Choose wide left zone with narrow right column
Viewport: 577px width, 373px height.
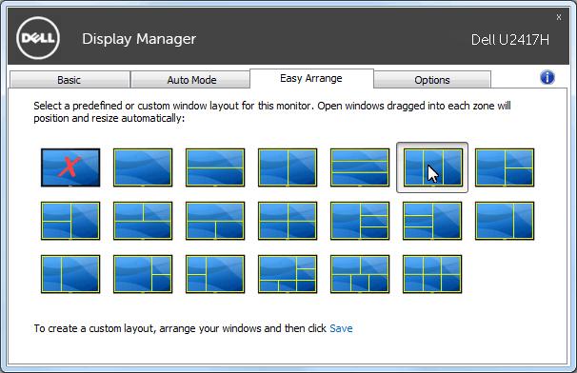505,221
